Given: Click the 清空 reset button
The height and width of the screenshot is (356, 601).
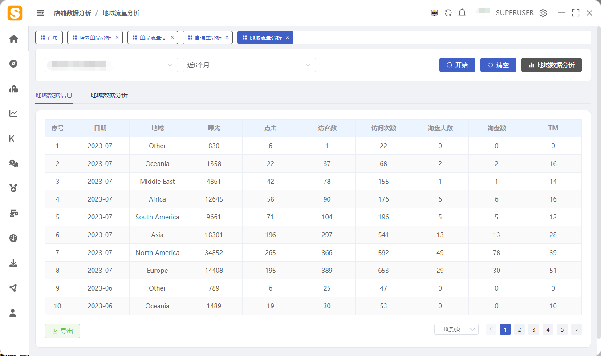Looking at the screenshot, I should 498,65.
